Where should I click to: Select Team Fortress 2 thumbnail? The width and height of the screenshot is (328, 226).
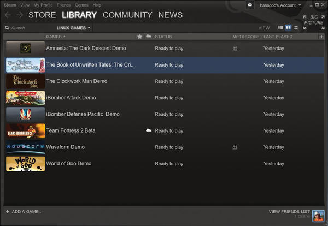point(25,131)
